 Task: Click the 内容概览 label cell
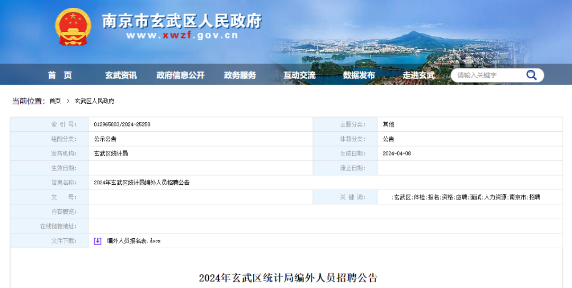coord(49,212)
